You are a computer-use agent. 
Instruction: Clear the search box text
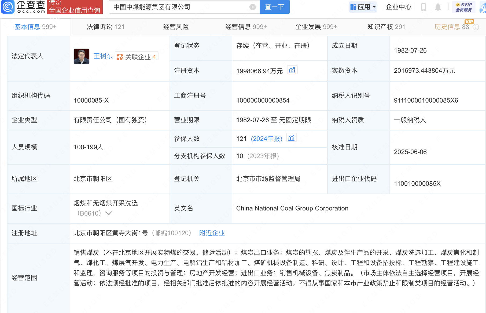[x=252, y=7]
